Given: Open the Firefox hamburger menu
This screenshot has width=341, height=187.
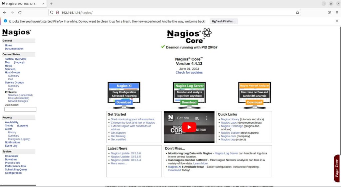Looking at the screenshot, I should [337, 13].
